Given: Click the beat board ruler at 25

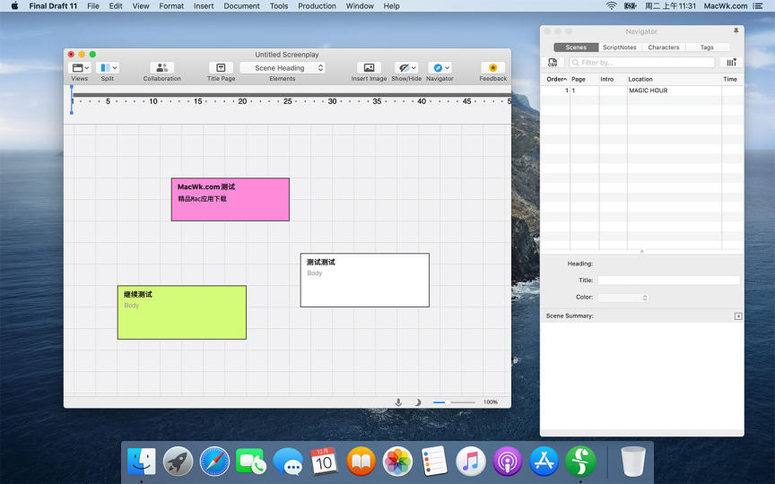Looking at the screenshot, I should click(x=288, y=101).
